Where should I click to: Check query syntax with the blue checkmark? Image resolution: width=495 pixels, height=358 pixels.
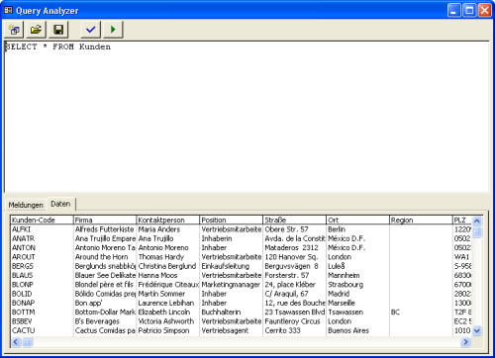tap(91, 30)
